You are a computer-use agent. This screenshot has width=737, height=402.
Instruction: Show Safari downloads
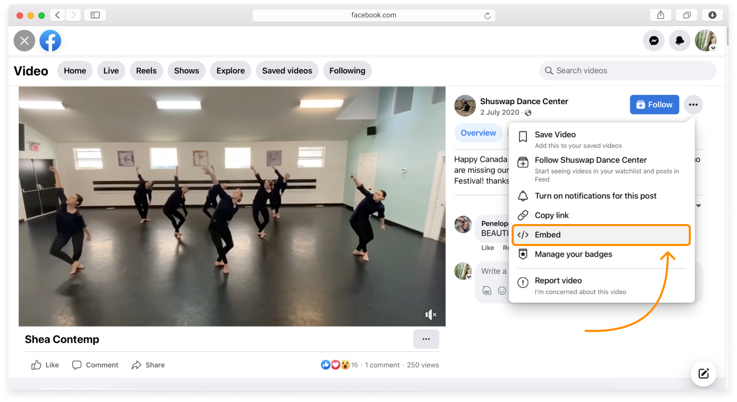(712, 15)
